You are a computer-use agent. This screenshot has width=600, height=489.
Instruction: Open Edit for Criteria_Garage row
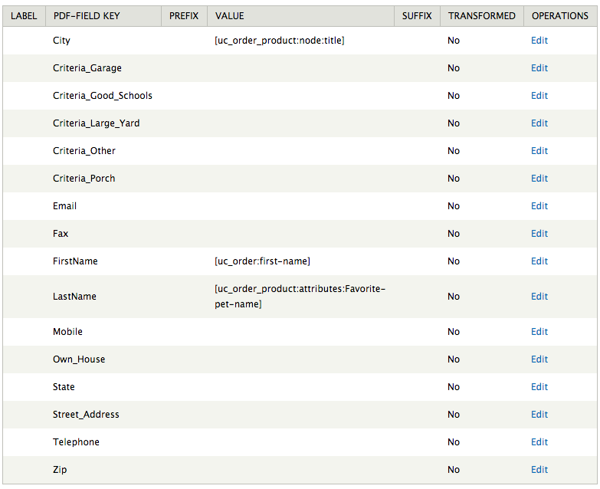pos(539,67)
